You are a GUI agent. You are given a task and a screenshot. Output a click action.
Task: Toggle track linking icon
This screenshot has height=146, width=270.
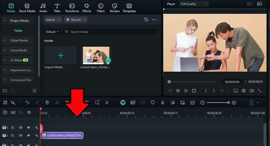click(x=13, y=113)
